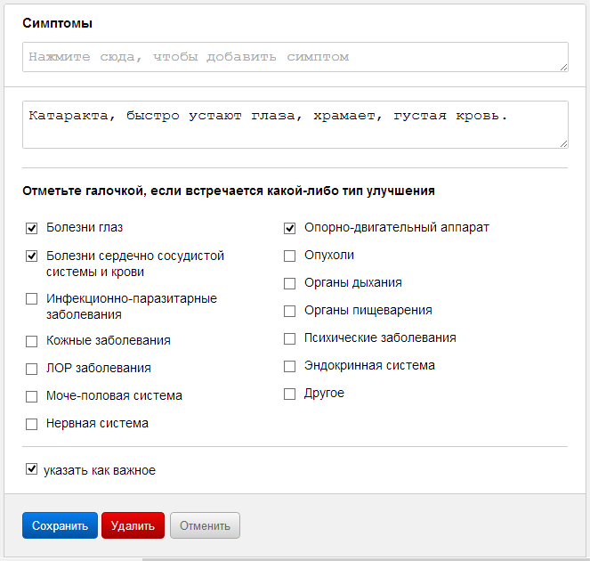Enable 'Психические заболевания' checkbox

pos(289,338)
